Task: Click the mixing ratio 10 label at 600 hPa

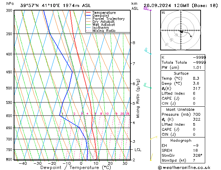Action: [x=107, y=114]
